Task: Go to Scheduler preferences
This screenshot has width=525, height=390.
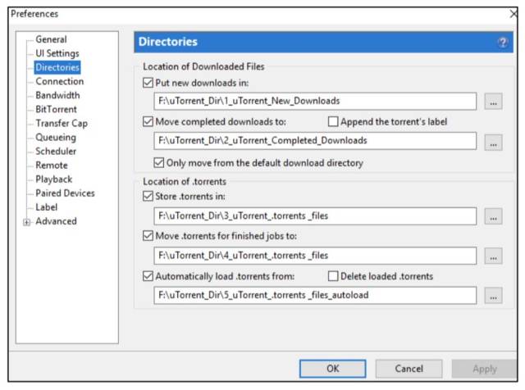Action: tap(56, 152)
